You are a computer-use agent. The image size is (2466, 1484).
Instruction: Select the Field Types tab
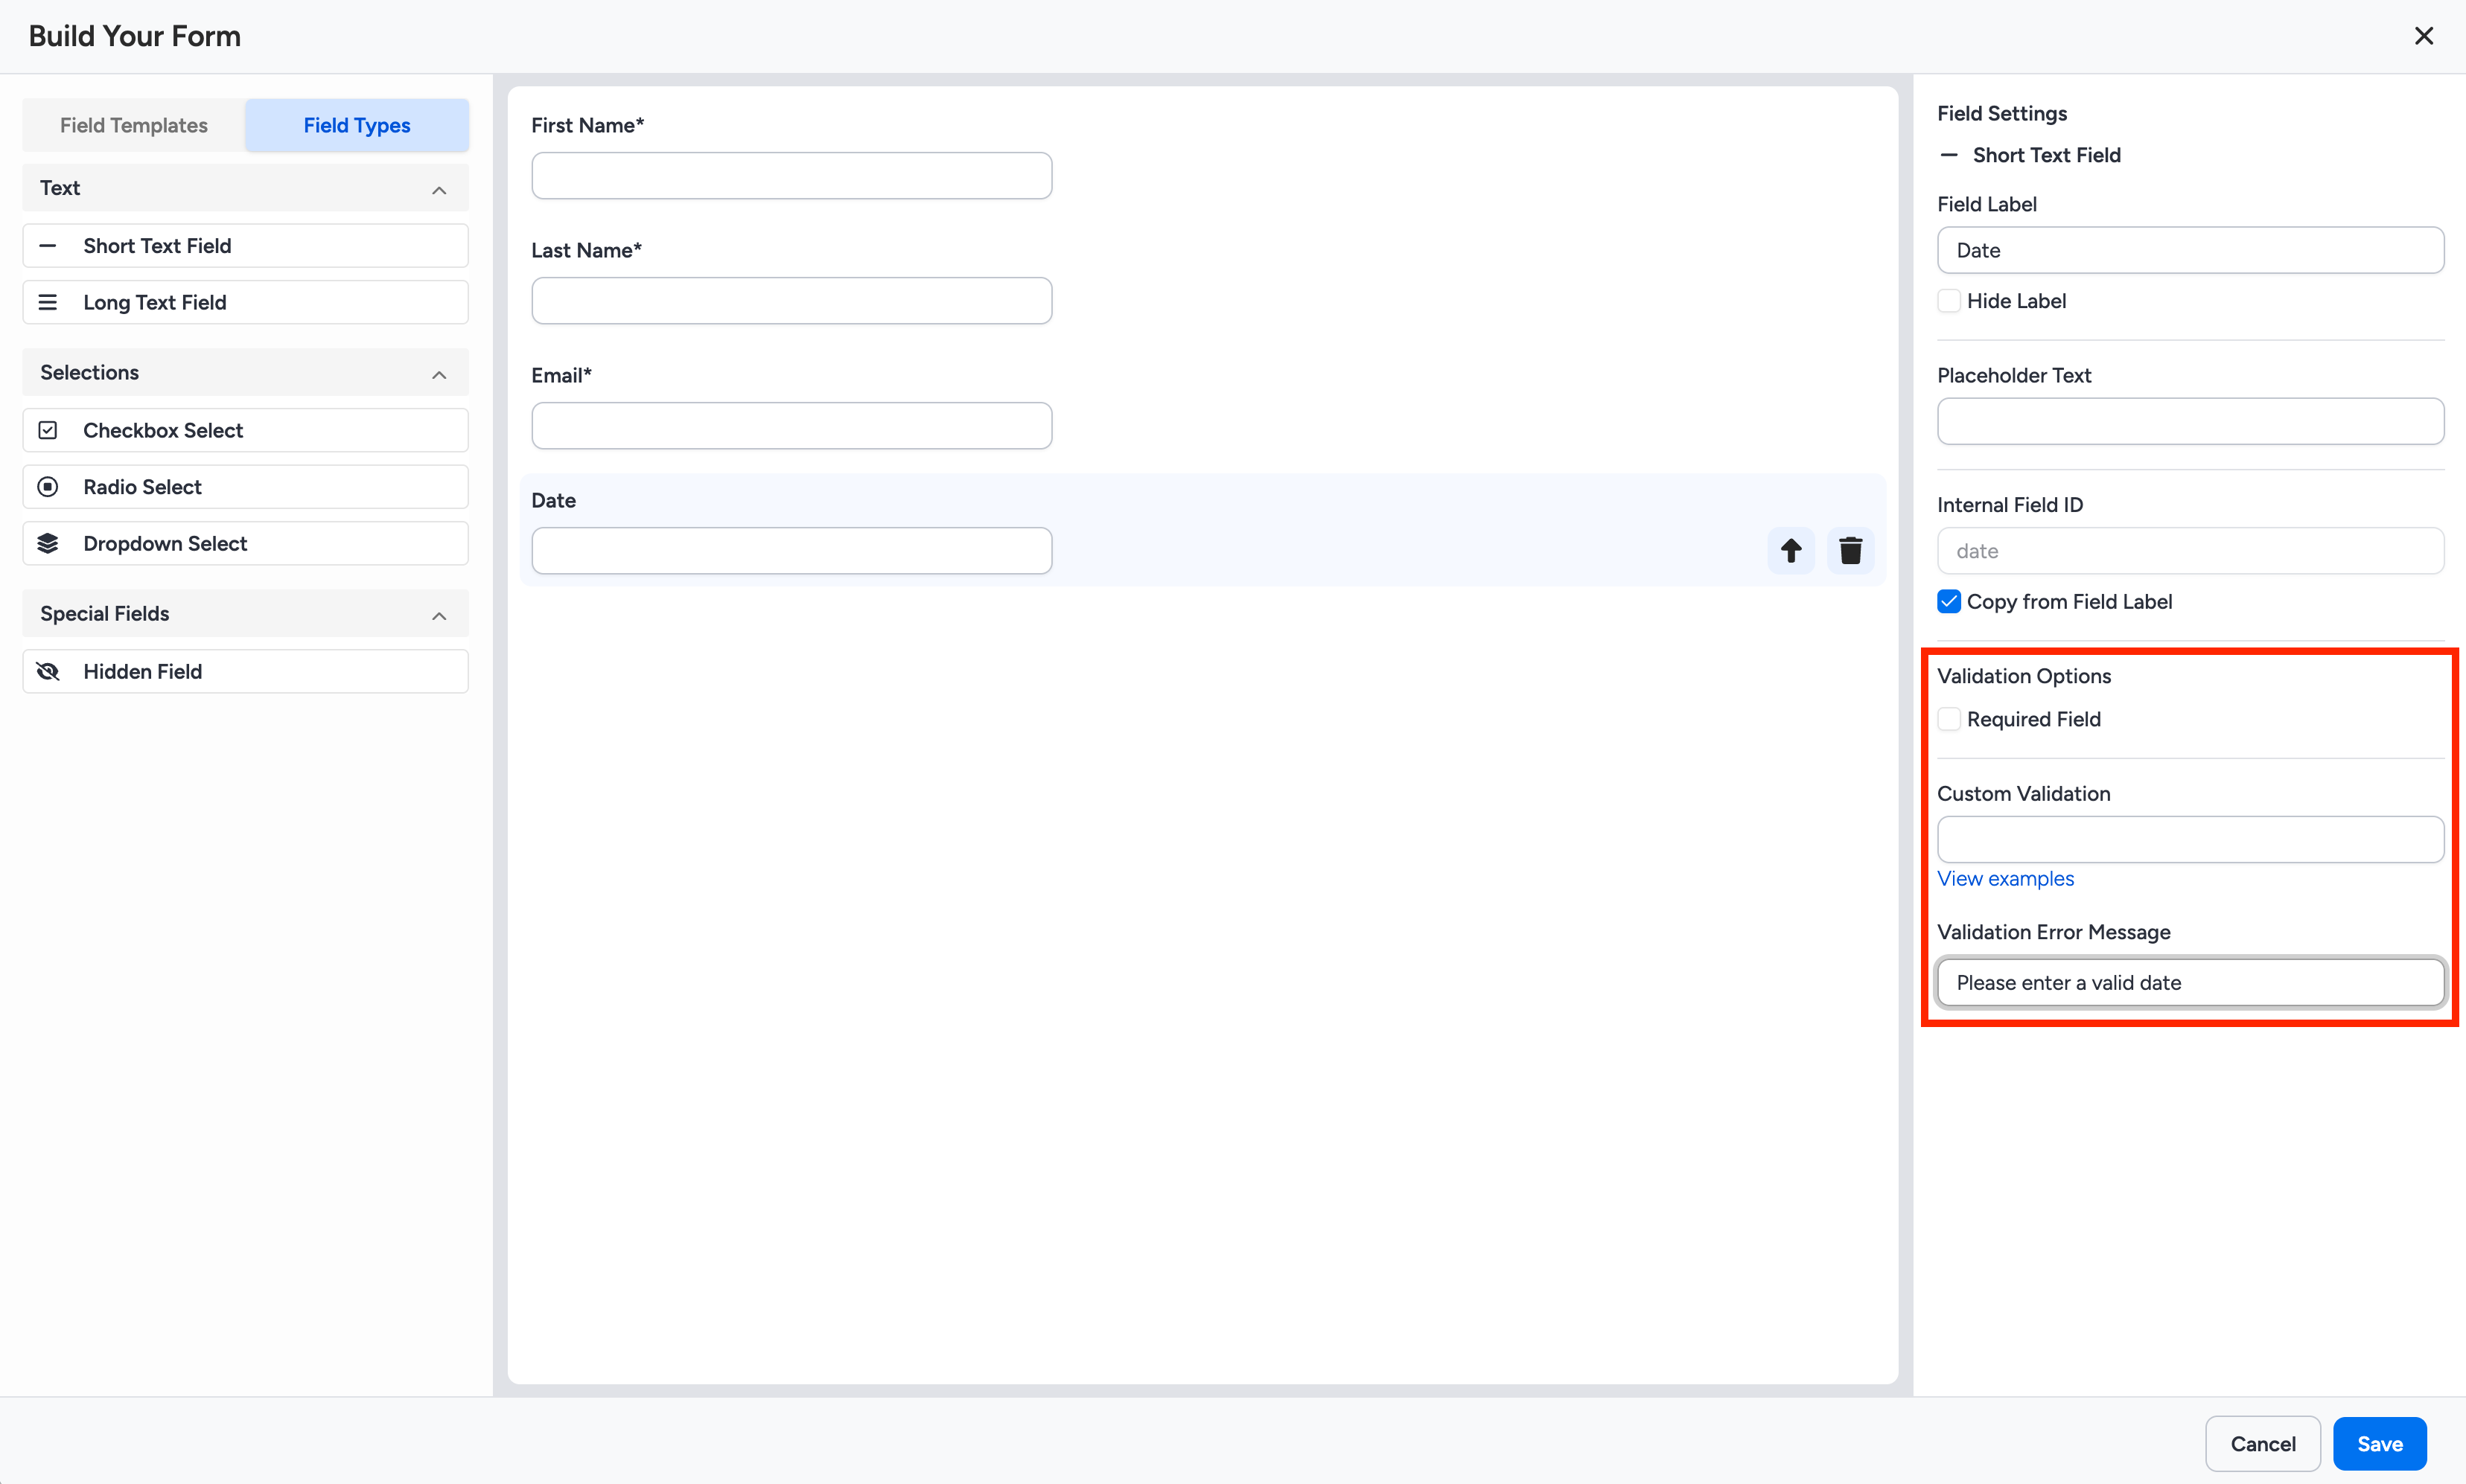point(356,125)
